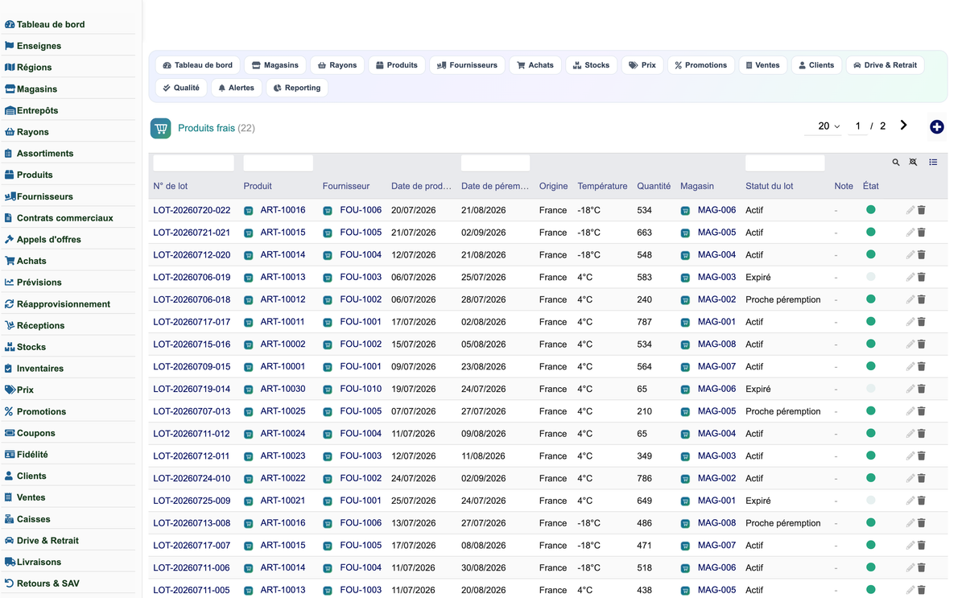Viewport: 966px width, 598px height.
Task: Toggle state dot for LOT-20260713-008
Action: [x=870, y=522]
